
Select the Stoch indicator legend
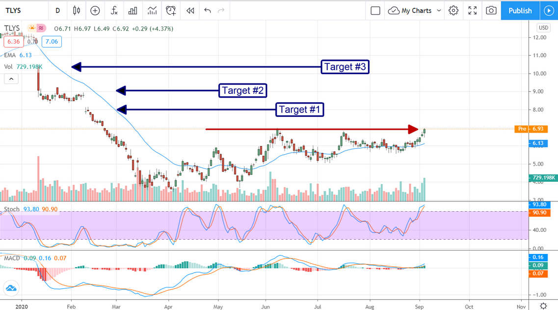tap(30, 209)
